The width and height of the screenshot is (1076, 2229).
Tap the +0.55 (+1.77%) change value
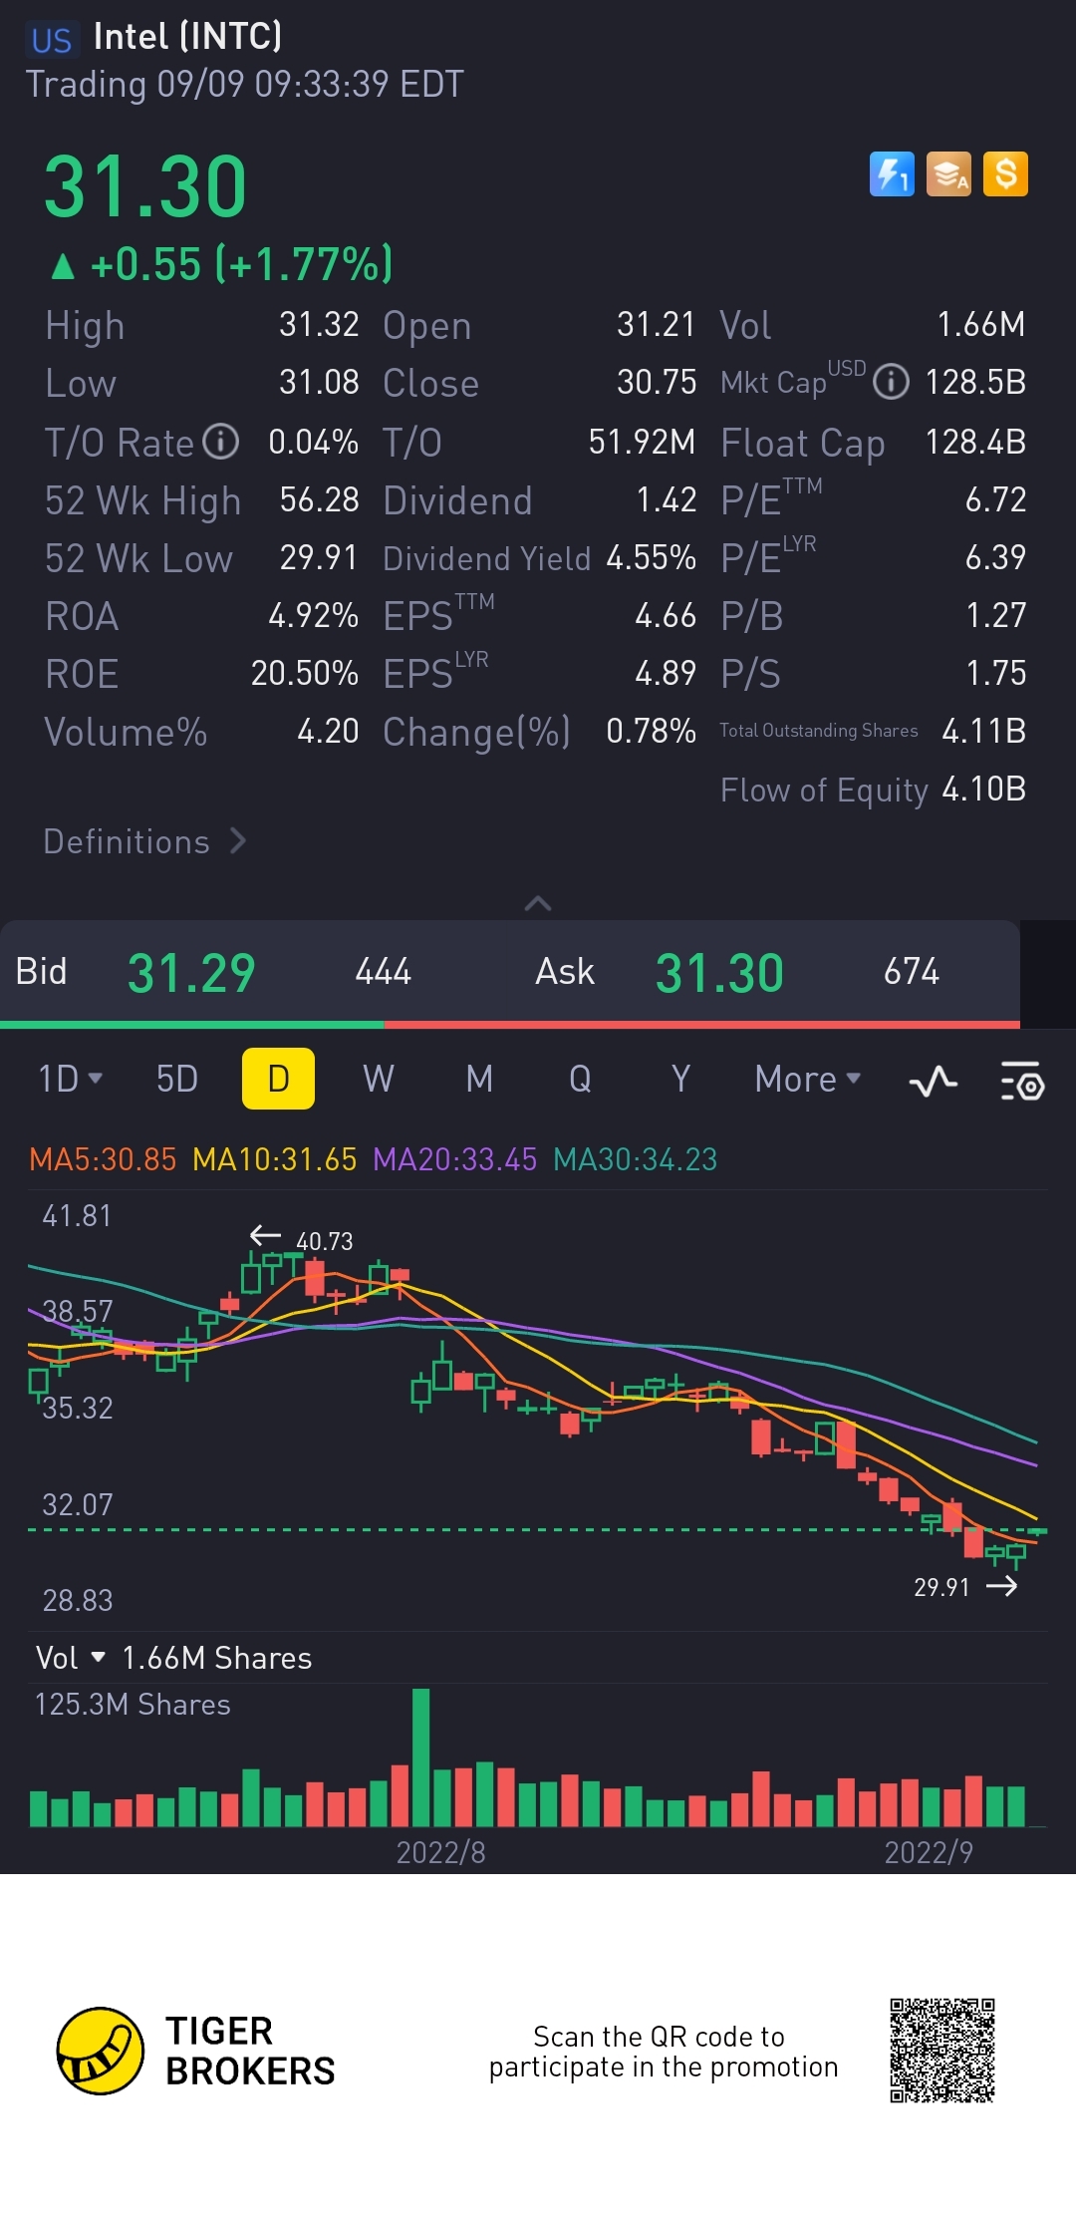(241, 265)
